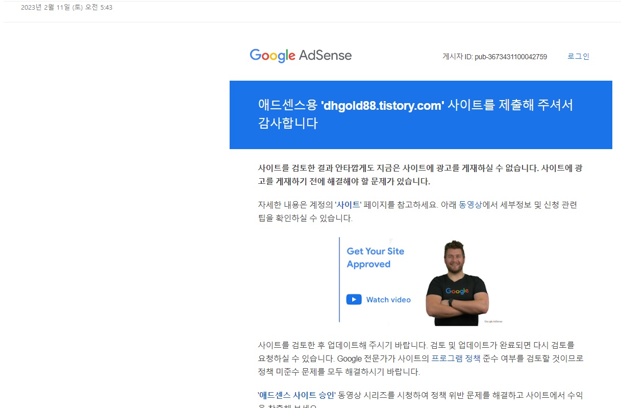Open the 동영상 link in the paragraph
Image resolution: width=621 pixels, height=408 pixels.
[470, 205]
